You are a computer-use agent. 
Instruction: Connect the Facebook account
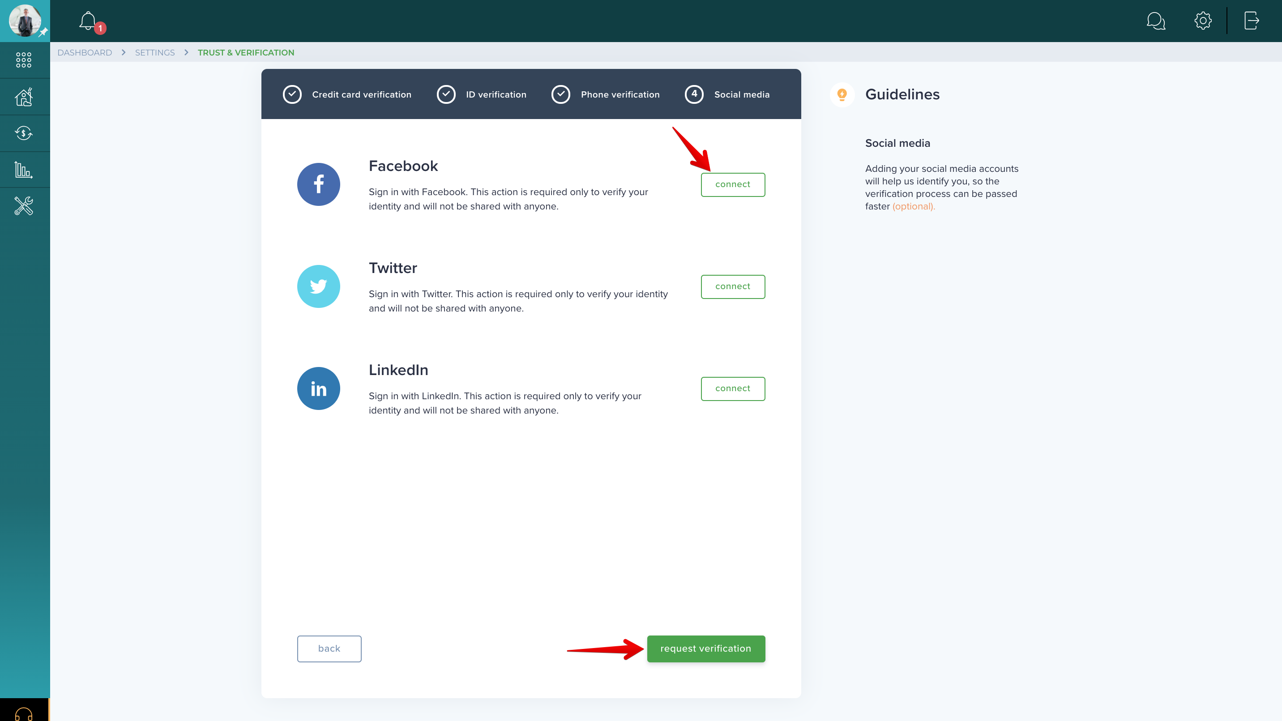[x=733, y=184]
